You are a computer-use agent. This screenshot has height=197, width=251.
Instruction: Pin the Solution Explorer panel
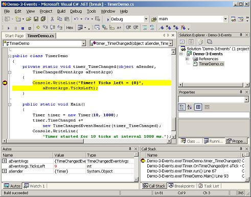pos(241,35)
